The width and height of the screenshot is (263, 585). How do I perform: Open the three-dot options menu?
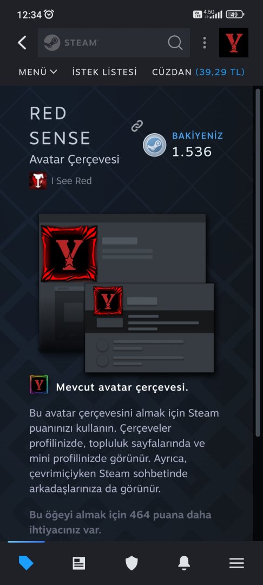pyautogui.click(x=204, y=43)
